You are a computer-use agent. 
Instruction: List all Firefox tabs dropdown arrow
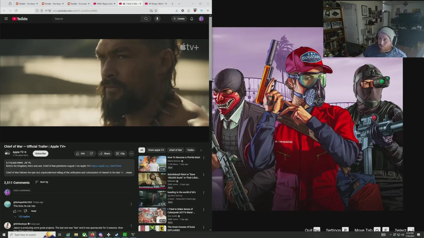[179, 4]
